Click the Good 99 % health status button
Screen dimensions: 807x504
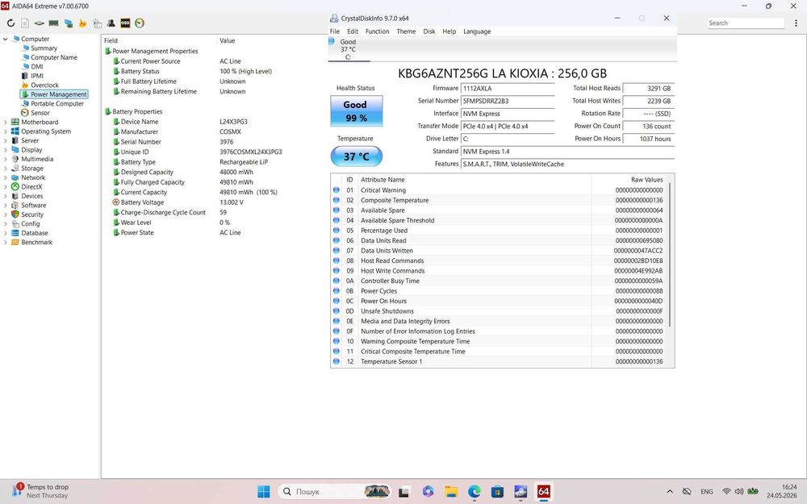356,111
